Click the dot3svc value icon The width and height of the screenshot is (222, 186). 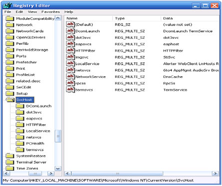coord(70,37)
